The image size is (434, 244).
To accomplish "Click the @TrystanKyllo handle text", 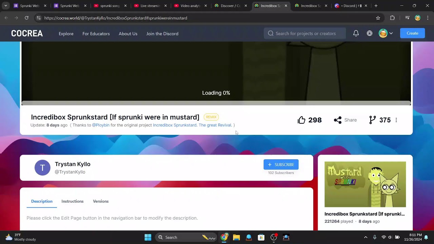I will [x=70, y=172].
